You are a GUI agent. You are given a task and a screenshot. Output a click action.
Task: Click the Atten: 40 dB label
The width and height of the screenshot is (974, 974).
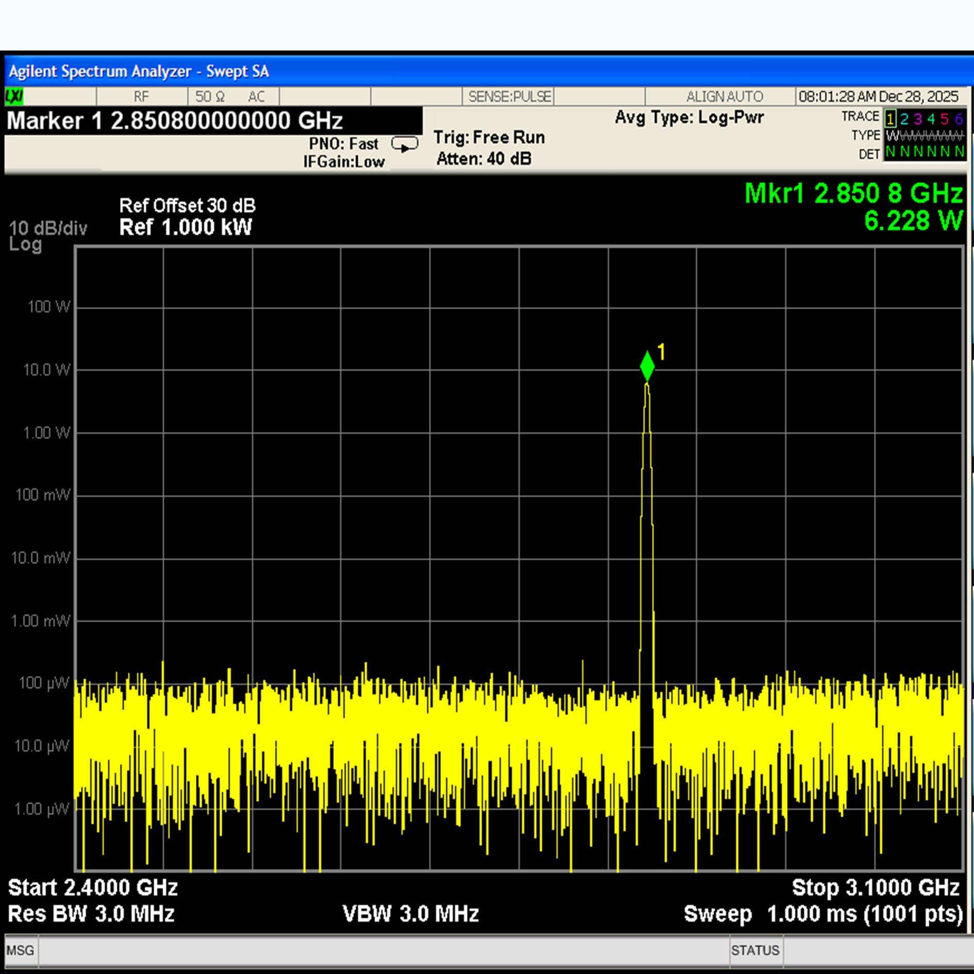pos(483,159)
